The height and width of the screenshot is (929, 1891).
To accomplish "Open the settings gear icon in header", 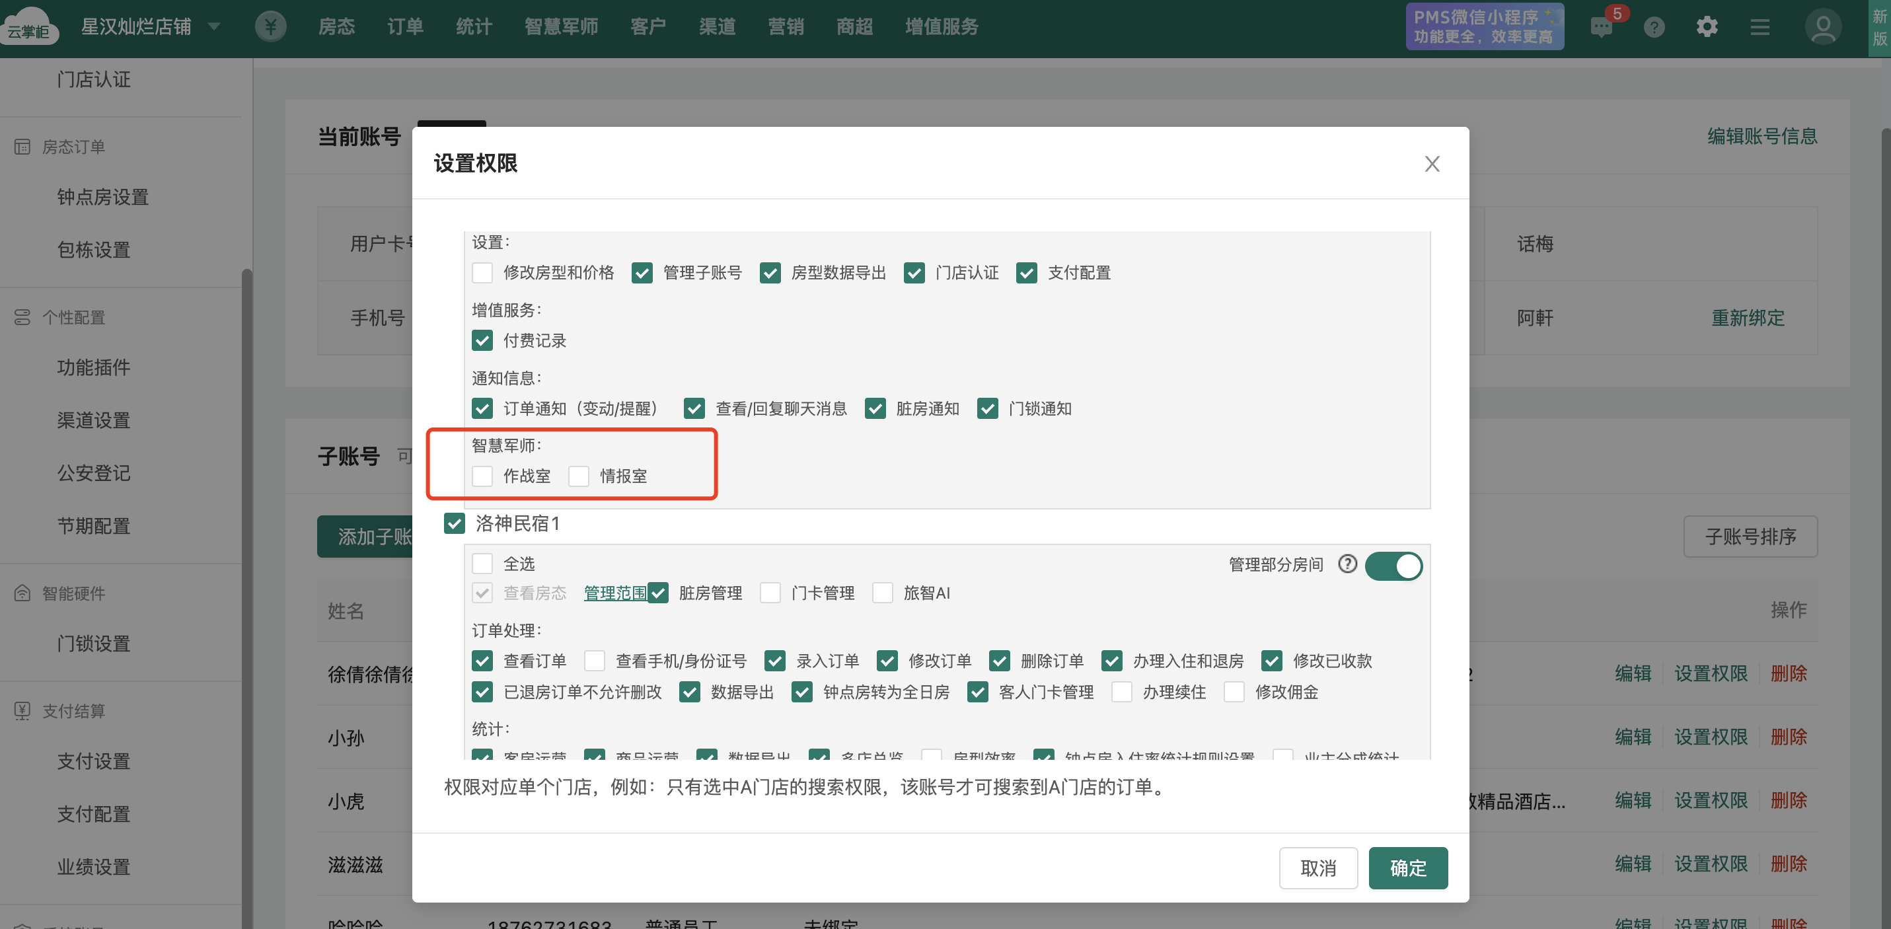I will tap(1707, 27).
